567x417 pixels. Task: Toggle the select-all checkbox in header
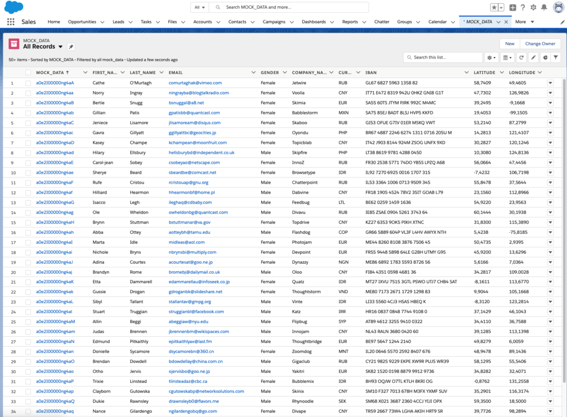(28, 72)
